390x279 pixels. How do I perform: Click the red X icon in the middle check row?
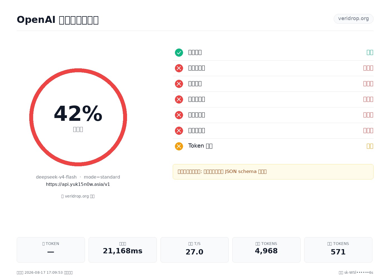tap(179, 99)
